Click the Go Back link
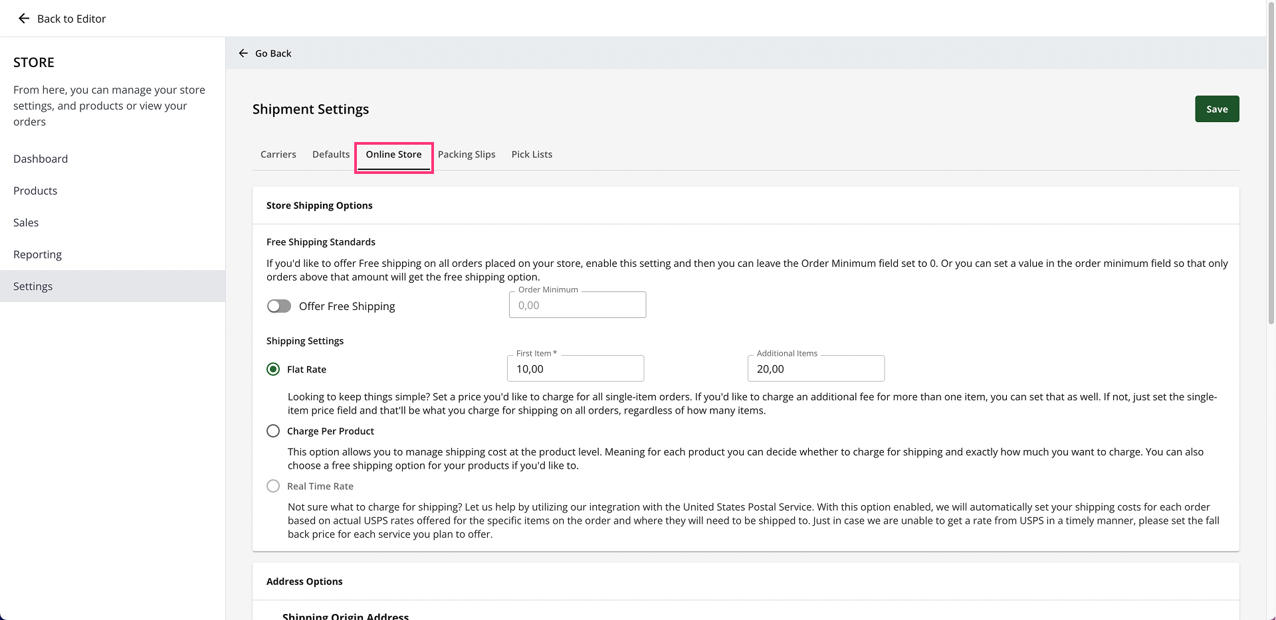 [x=273, y=53]
